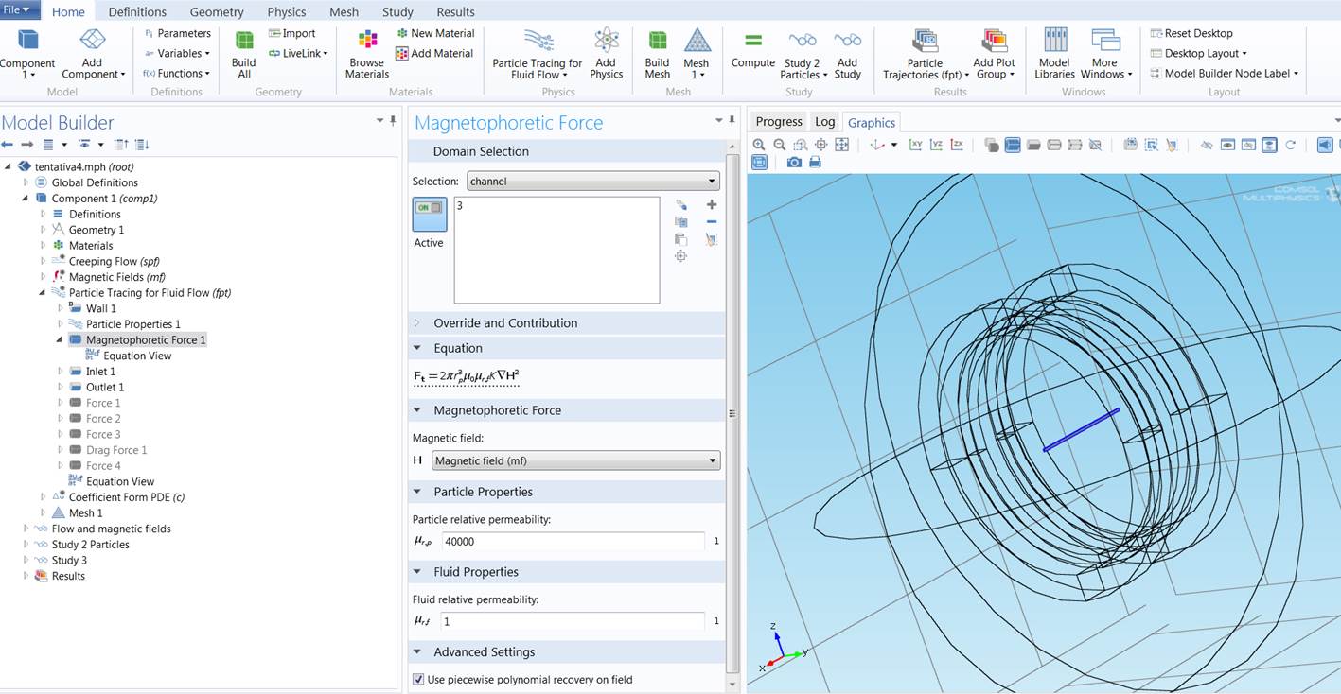Open the Mesh ribbon tab

tap(344, 12)
